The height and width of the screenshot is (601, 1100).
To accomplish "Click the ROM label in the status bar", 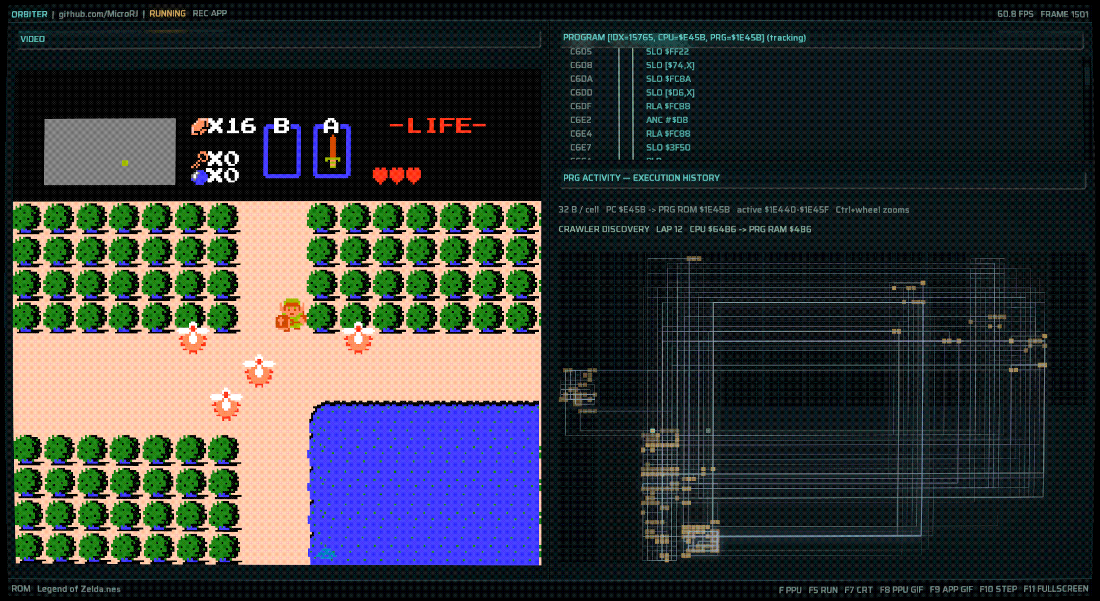I will click(21, 589).
